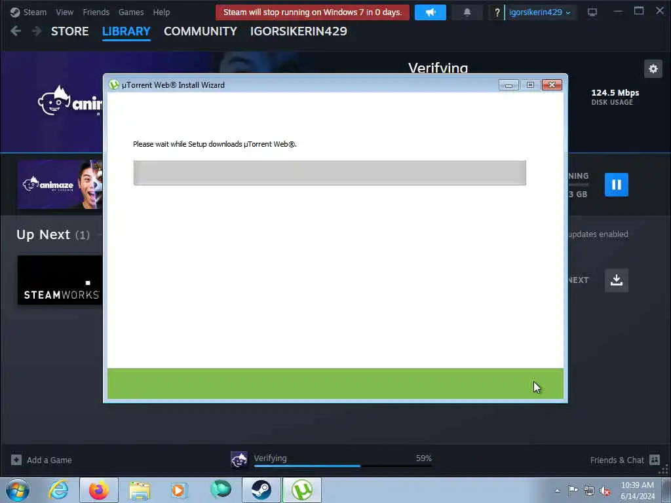
Task: Switch to the LIBRARY tab
Action: pyautogui.click(x=126, y=31)
